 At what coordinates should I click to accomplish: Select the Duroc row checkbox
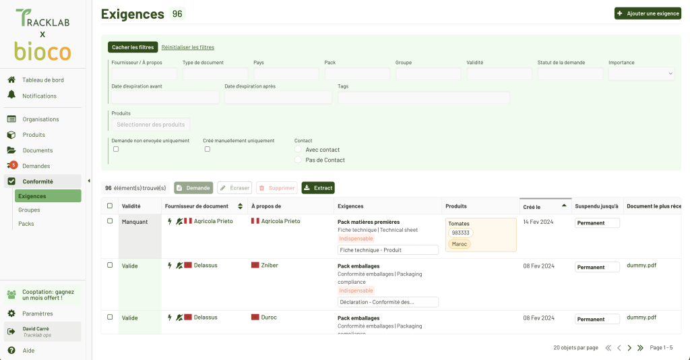pos(110,317)
